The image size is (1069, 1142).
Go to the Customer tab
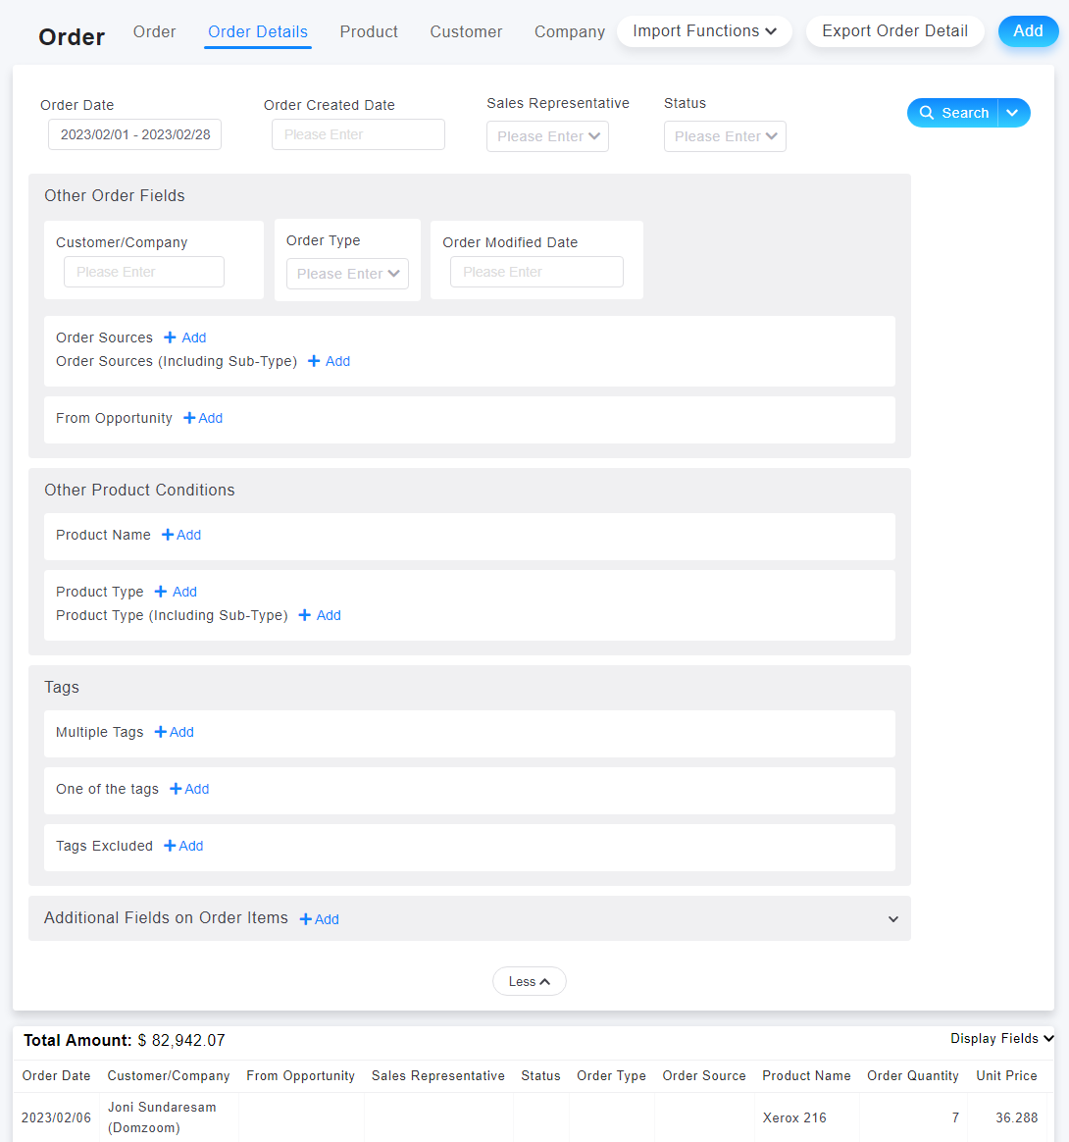point(466,32)
